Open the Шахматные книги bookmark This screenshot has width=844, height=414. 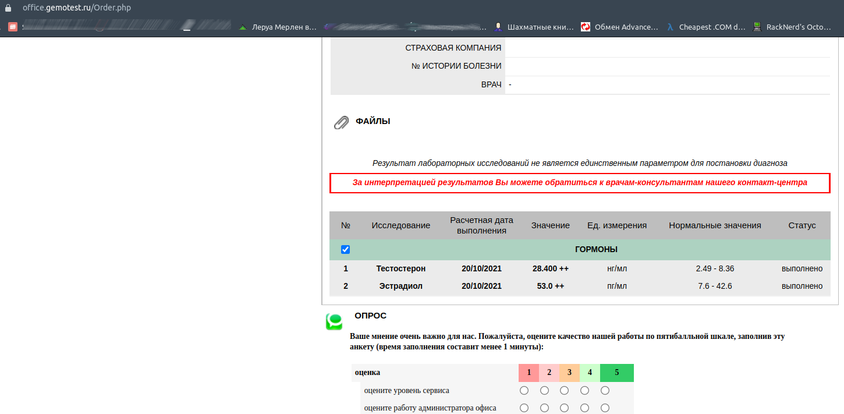(x=534, y=27)
